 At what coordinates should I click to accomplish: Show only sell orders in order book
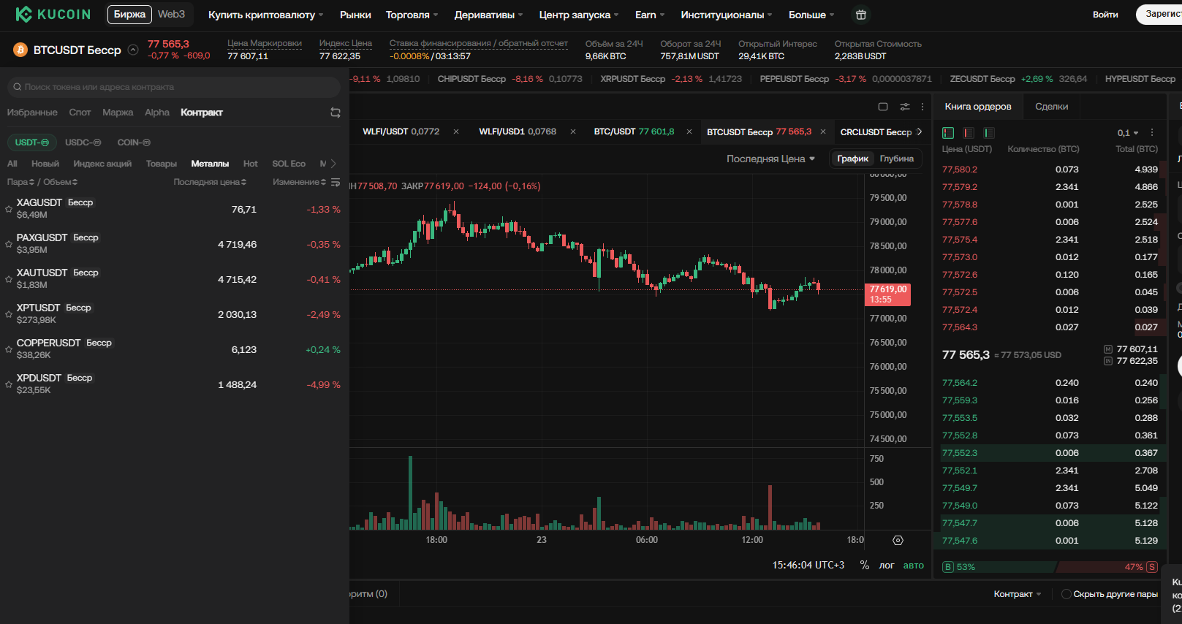coord(969,133)
